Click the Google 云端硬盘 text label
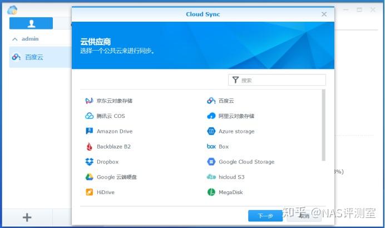This screenshot has width=385, height=228. tap(117, 177)
